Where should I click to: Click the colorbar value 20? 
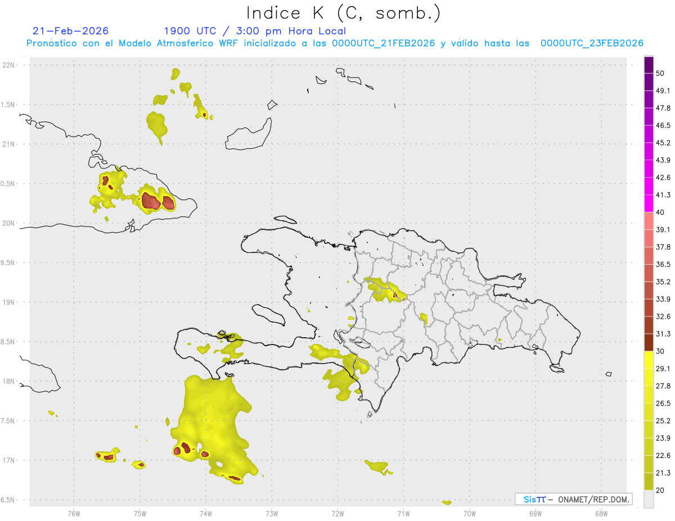[660, 491]
